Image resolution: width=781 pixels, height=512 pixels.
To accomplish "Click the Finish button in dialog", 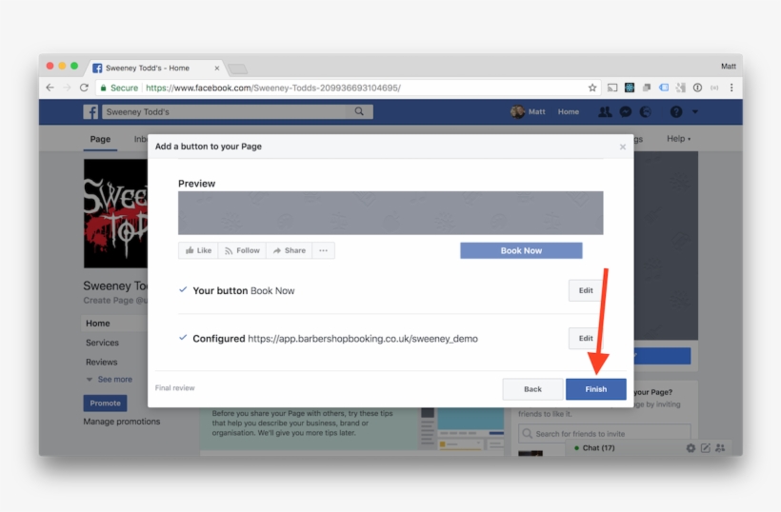I will point(595,389).
